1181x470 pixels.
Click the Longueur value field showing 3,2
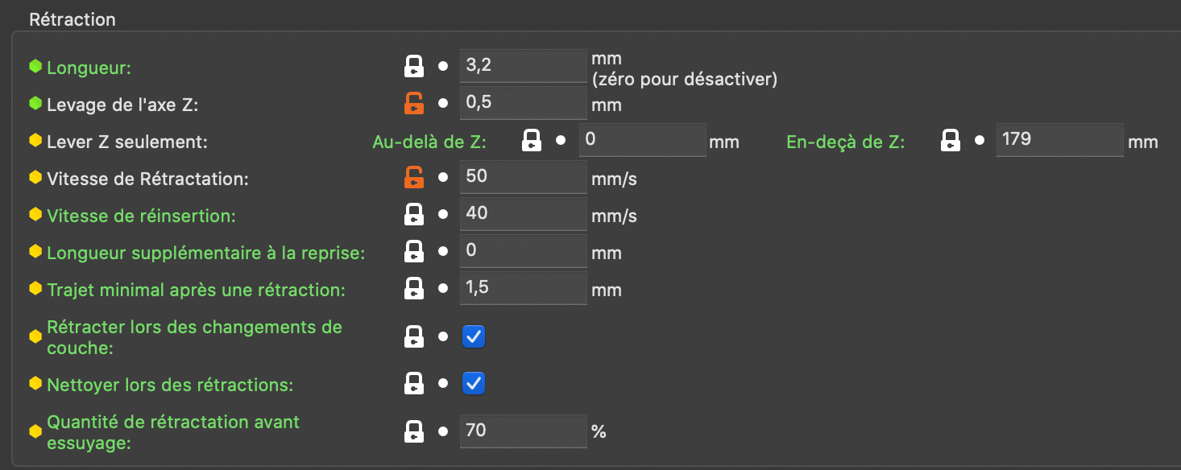pyautogui.click(x=522, y=66)
